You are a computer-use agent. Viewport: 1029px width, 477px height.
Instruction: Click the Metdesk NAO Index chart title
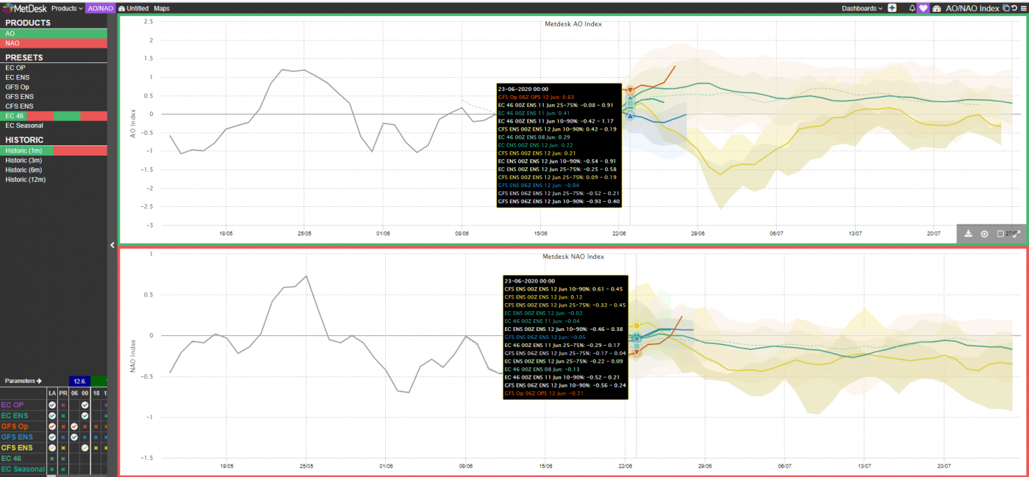pyautogui.click(x=573, y=257)
